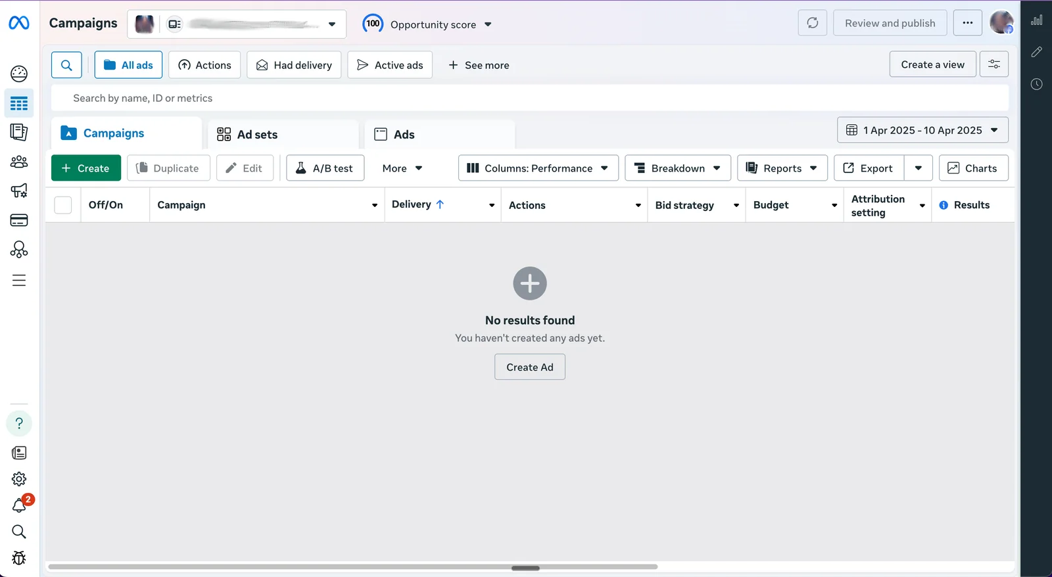Select the All ads filter view

tap(128, 65)
